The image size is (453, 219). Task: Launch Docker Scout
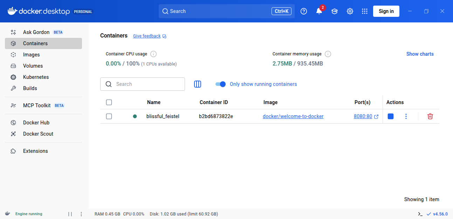tap(38, 134)
